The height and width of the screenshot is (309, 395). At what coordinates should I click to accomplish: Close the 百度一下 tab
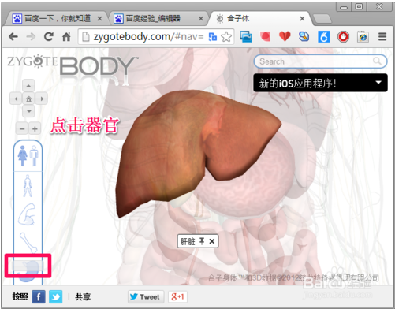point(99,19)
